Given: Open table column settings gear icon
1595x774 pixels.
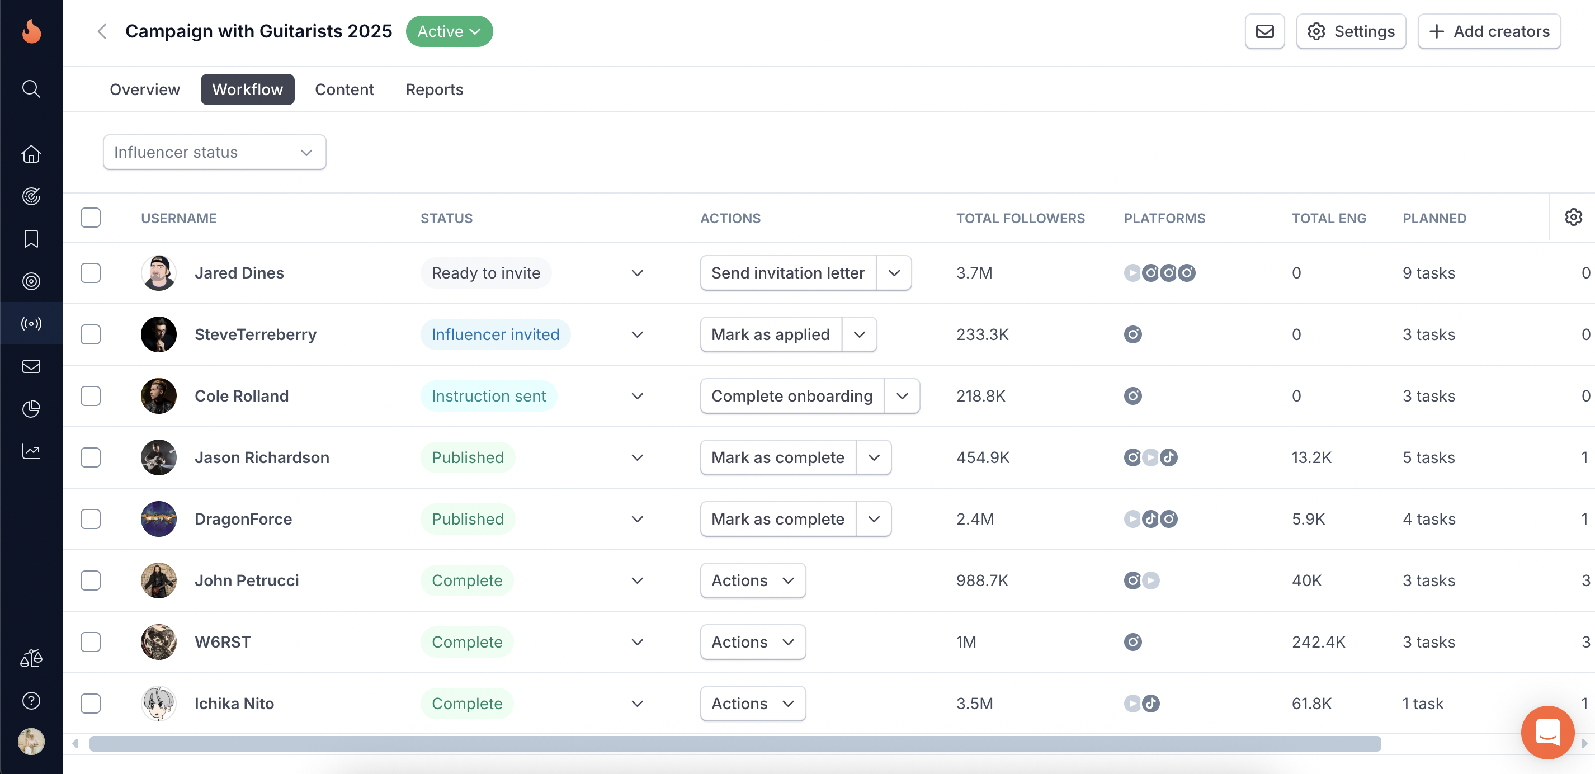Looking at the screenshot, I should (x=1573, y=217).
